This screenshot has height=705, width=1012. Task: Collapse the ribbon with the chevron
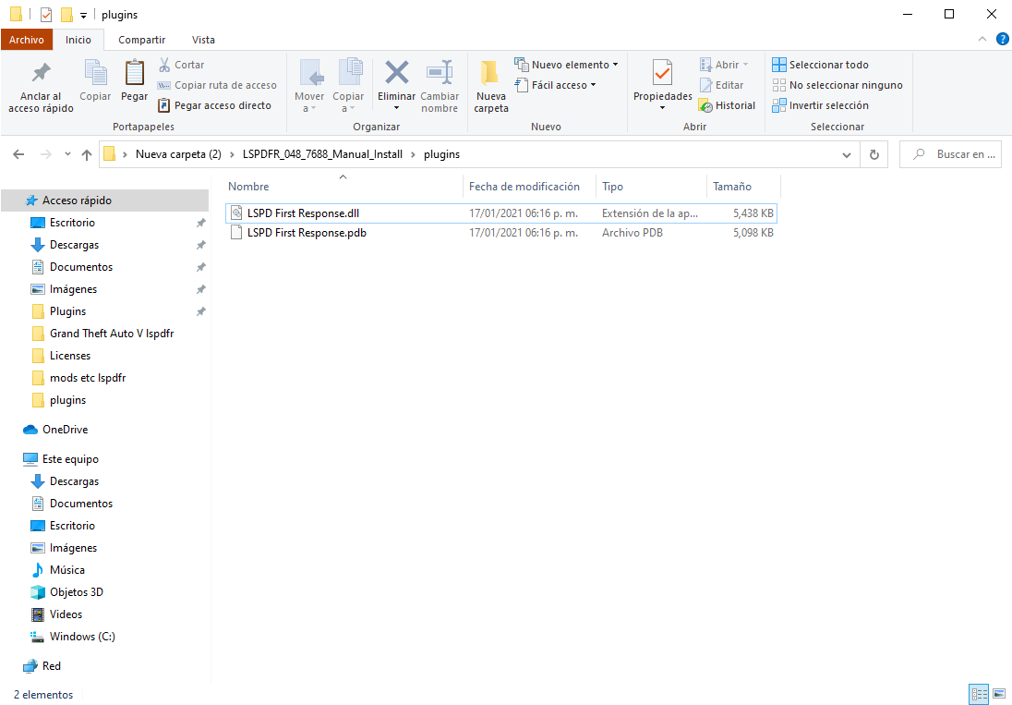point(982,40)
